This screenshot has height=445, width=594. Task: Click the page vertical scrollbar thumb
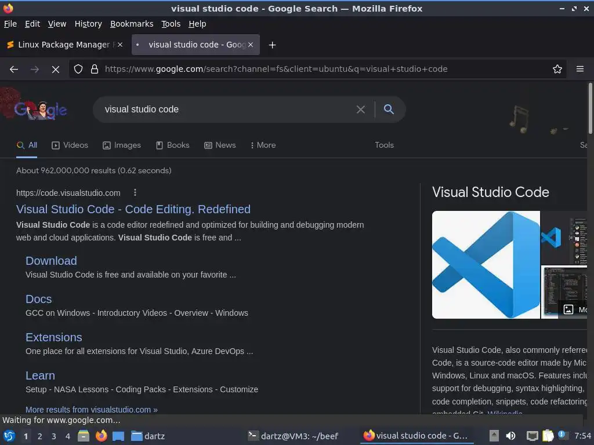pyautogui.click(x=590, y=108)
